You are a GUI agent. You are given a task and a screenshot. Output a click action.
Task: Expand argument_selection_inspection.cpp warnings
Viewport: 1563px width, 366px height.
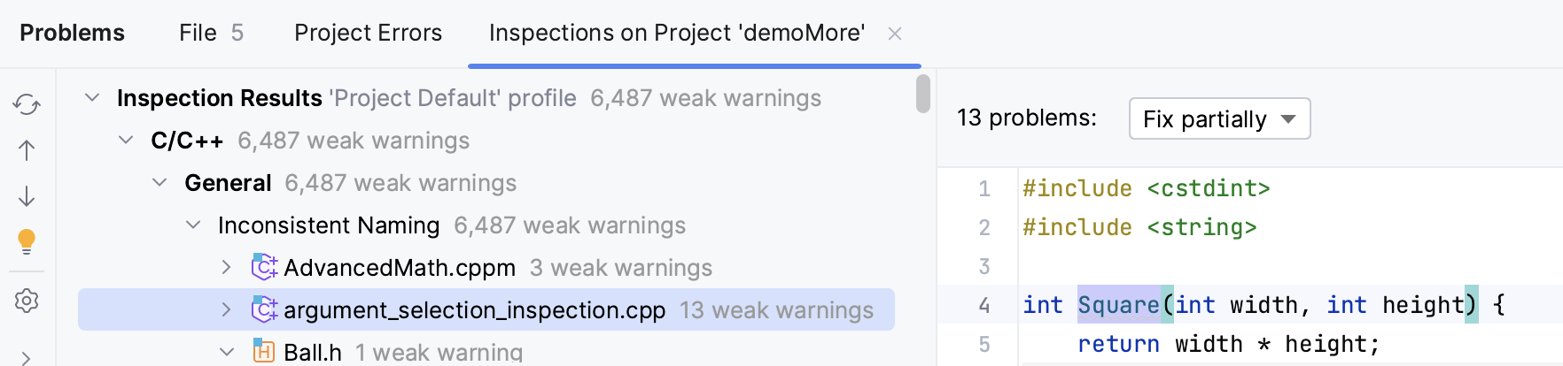click(227, 309)
